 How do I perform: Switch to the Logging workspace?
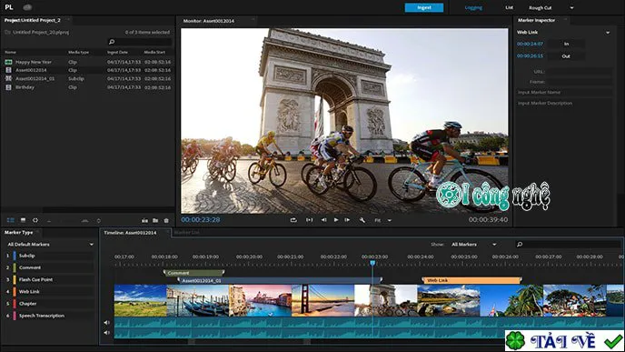[473, 7]
